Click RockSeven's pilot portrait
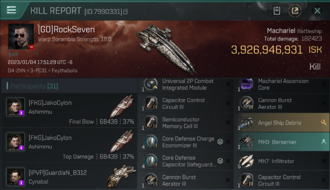The image size is (330, 190). 21,36
